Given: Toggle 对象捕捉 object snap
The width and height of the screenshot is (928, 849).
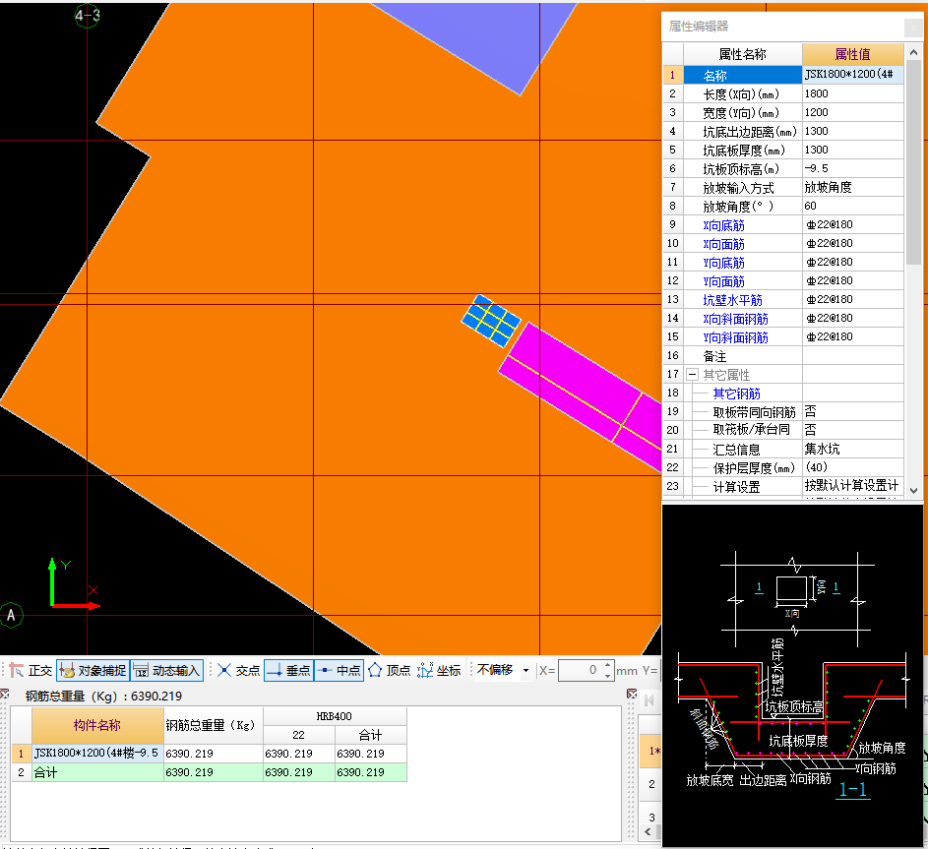Looking at the screenshot, I should [93, 670].
